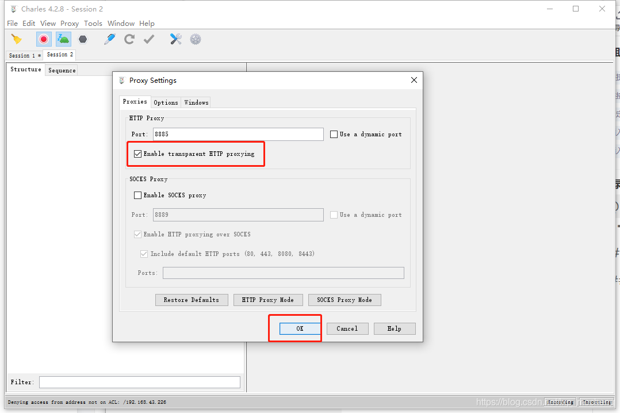The height and width of the screenshot is (413, 620).
Task: Click the Restore Defaults button
Action: pyautogui.click(x=192, y=300)
